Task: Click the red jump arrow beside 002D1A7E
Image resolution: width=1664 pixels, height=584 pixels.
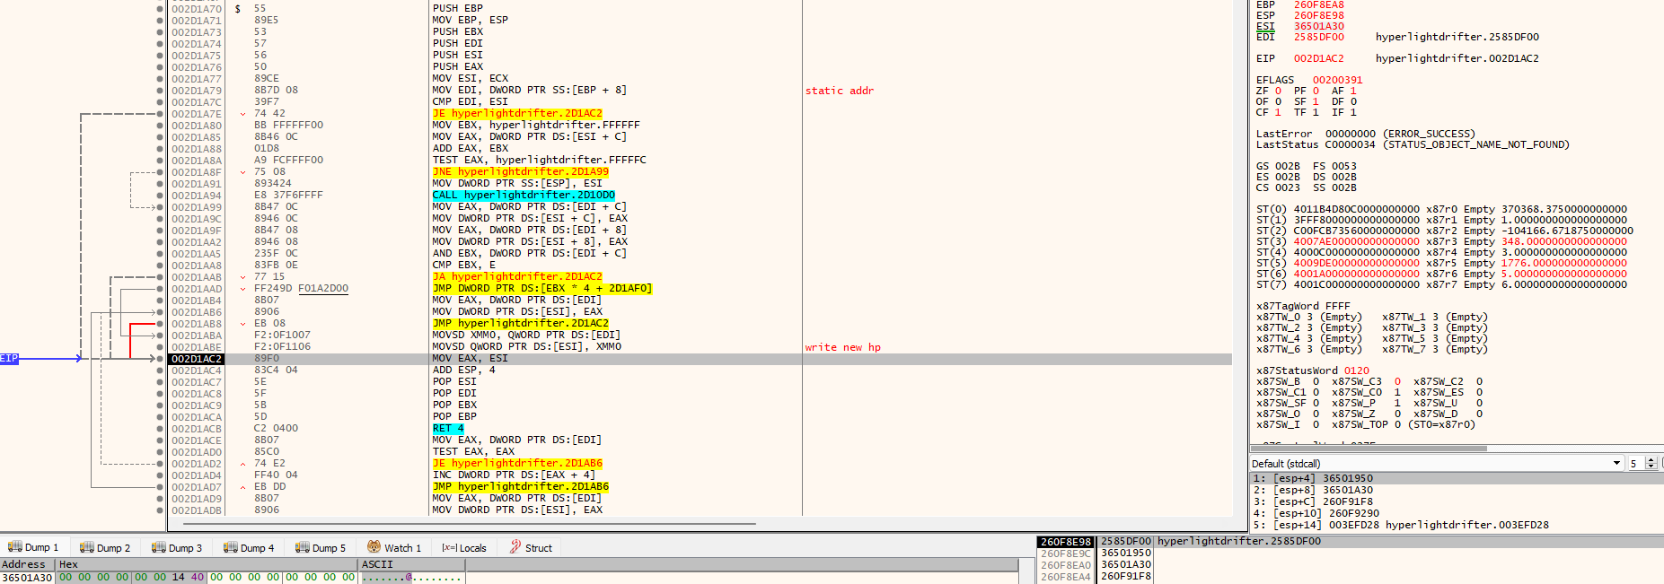Action: click(x=243, y=114)
